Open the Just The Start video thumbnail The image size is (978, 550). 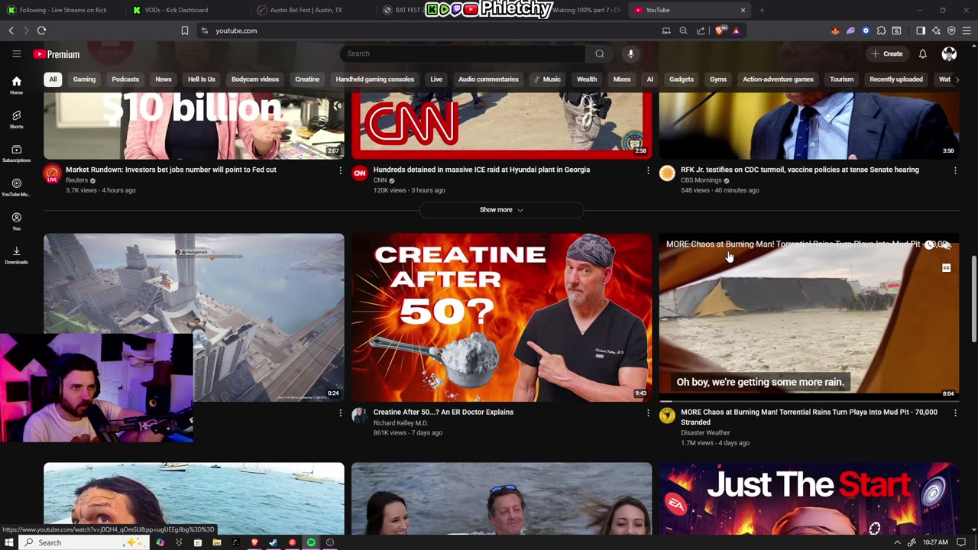point(809,498)
